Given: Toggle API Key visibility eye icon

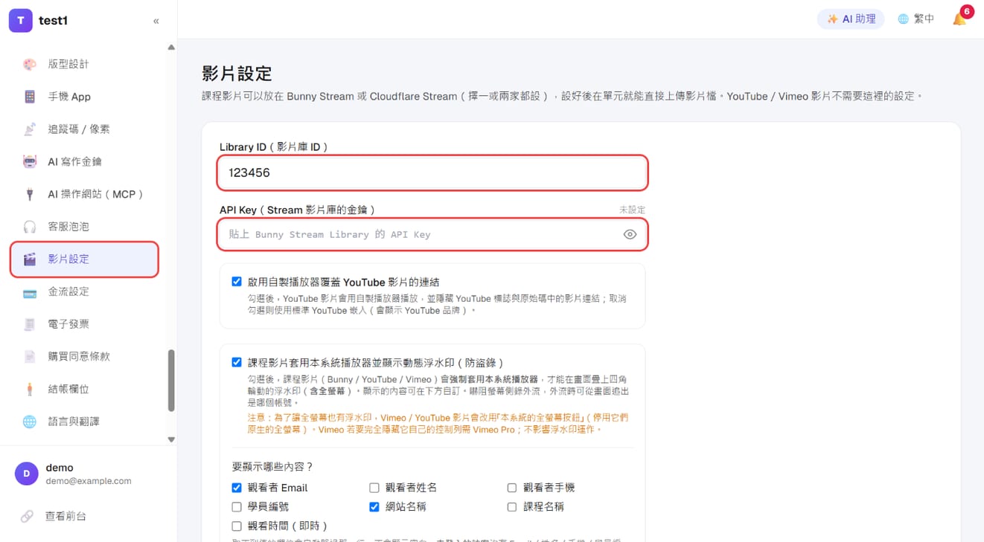Looking at the screenshot, I should [630, 234].
